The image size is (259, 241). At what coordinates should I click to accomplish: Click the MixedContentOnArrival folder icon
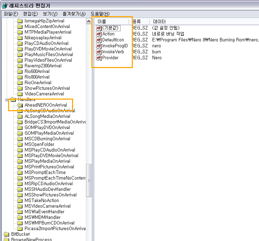pyautogui.click(x=20, y=27)
